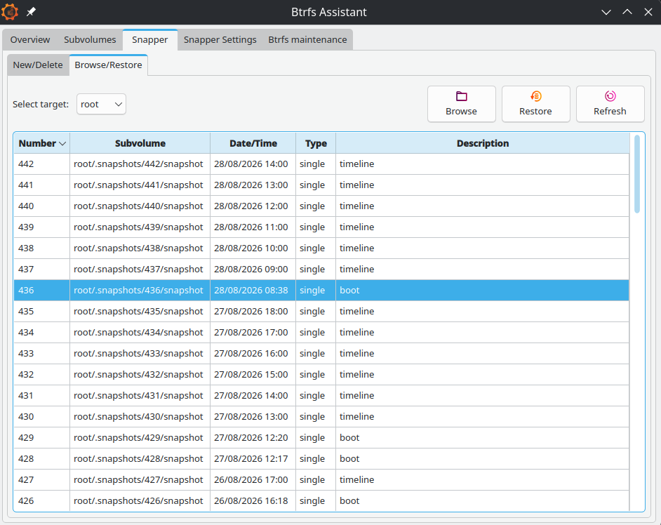Screen dimensions: 661x525
Task: Switch to the New/Delete sub-tab
Action: [38, 65]
